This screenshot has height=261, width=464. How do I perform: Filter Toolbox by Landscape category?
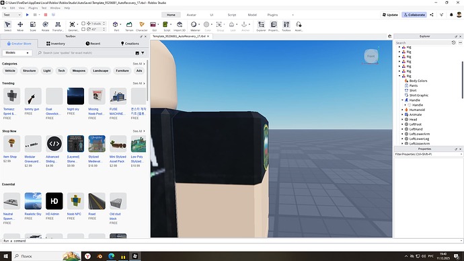click(101, 71)
